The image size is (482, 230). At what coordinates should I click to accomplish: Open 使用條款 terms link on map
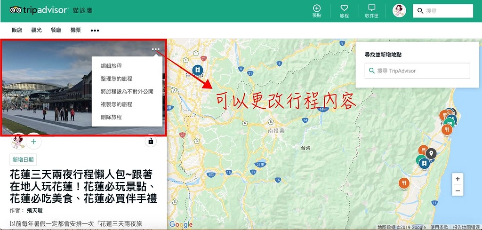pos(439,227)
